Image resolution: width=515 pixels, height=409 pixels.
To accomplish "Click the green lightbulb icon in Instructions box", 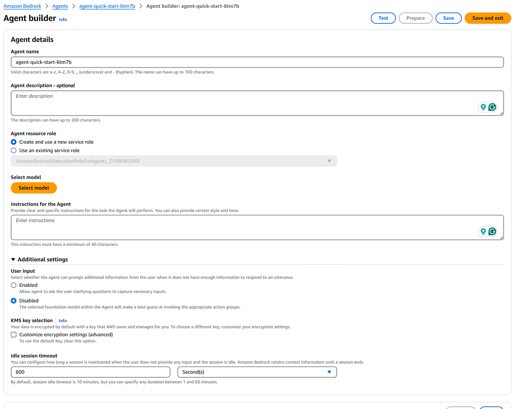I will click(x=483, y=231).
